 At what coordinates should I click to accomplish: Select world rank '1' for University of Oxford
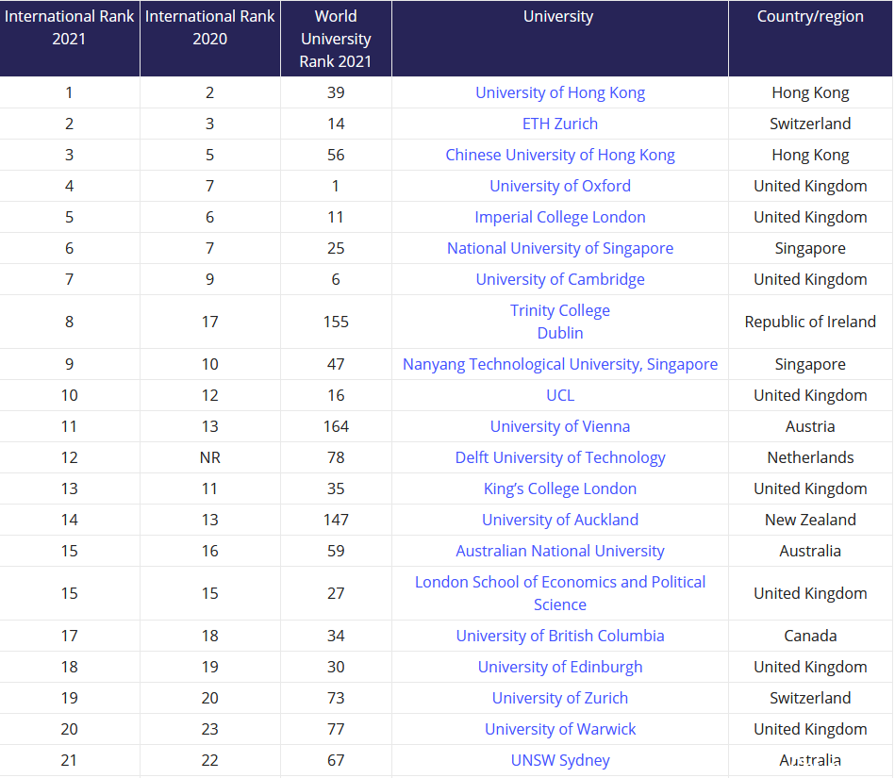tap(336, 186)
